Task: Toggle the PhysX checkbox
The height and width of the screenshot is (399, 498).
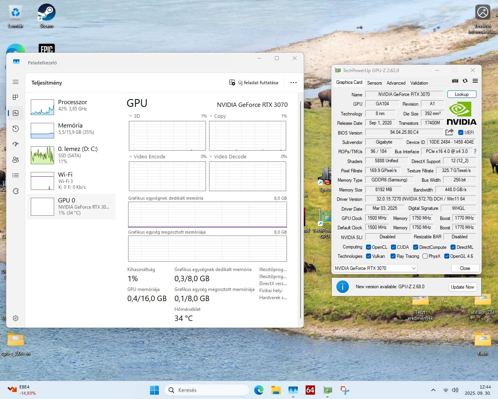Action: coord(425,256)
